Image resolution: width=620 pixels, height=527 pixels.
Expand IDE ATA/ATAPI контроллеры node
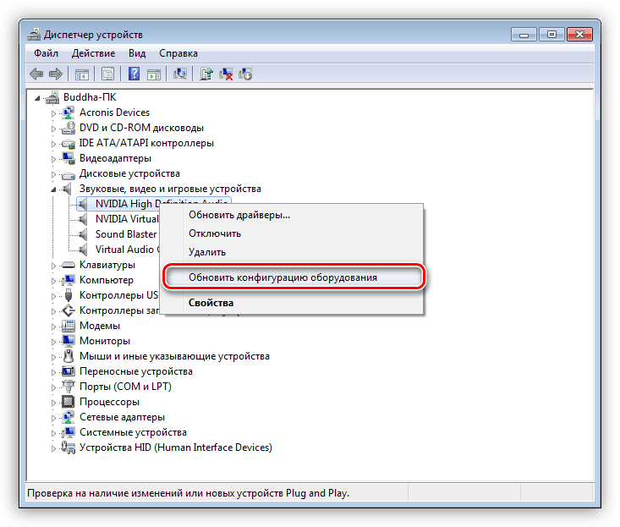pyautogui.click(x=53, y=144)
